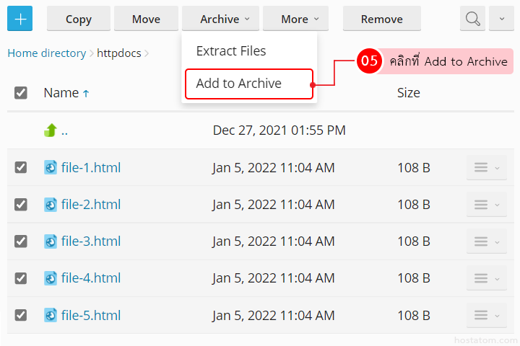The image size is (520, 346).
Task: Open the dropdown arrow beside search
Action: coord(501,19)
